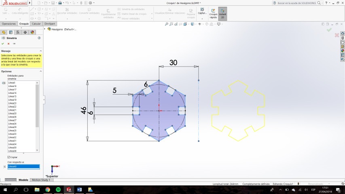The image size is (345, 194).
Task: Open search options dropdown arrow
Action: click(x=322, y=3)
